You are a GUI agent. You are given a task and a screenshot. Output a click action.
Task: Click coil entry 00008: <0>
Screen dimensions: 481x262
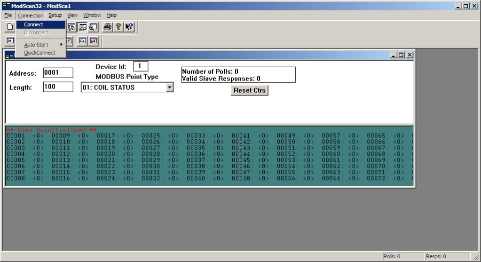coord(25,178)
